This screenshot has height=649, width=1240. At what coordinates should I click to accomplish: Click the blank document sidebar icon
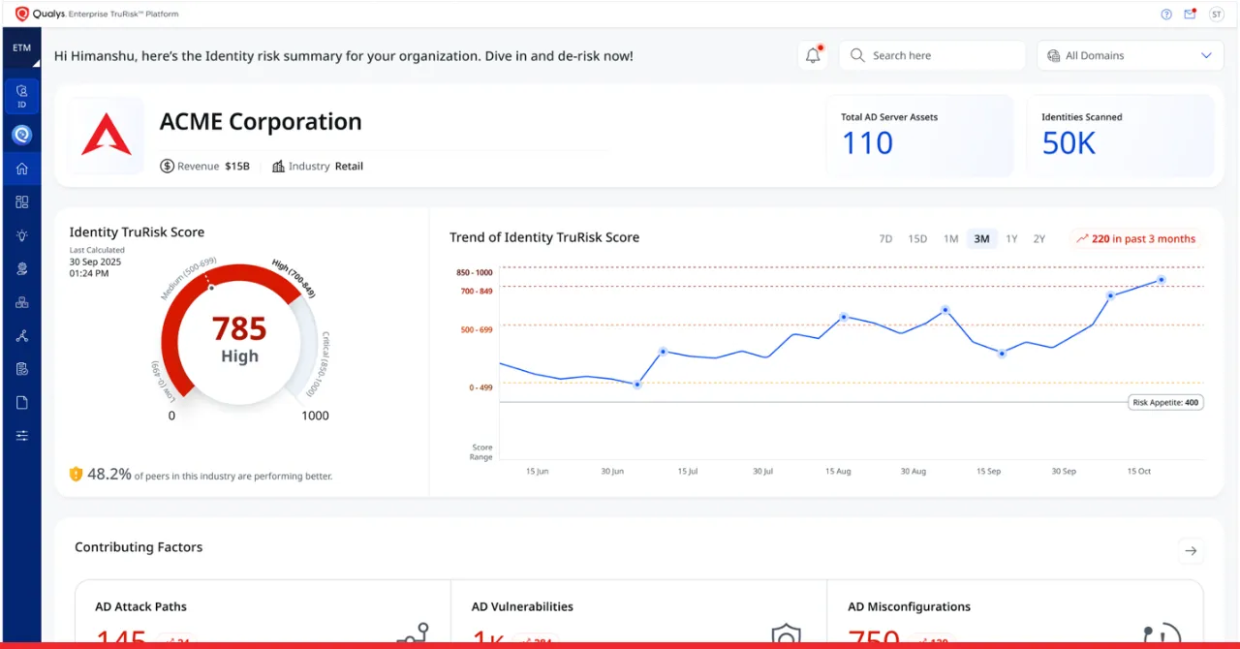click(x=21, y=402)
